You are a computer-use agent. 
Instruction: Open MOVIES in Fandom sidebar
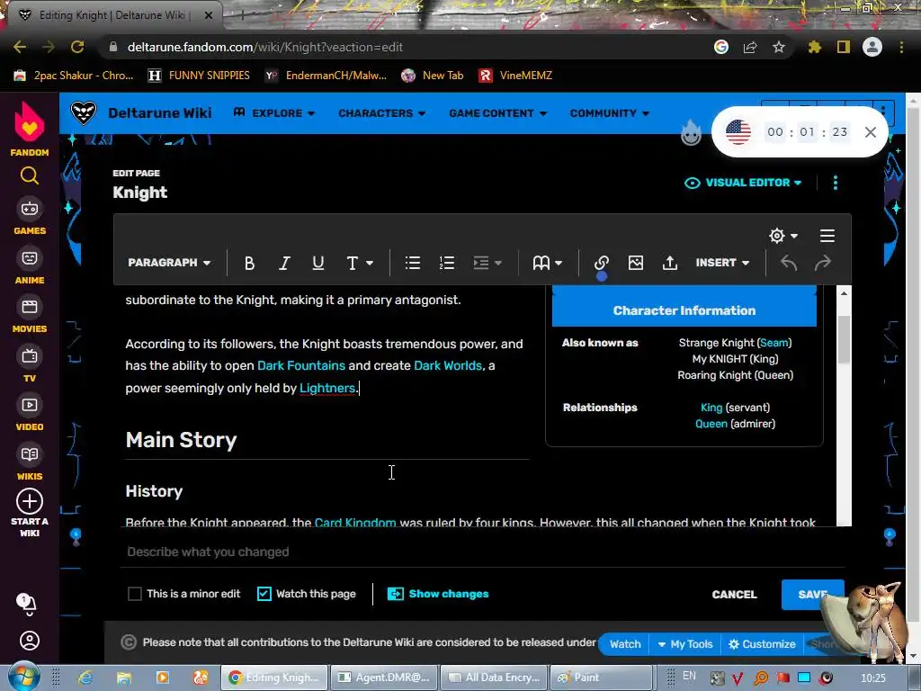pyautogui.click(x=30, y=316)
